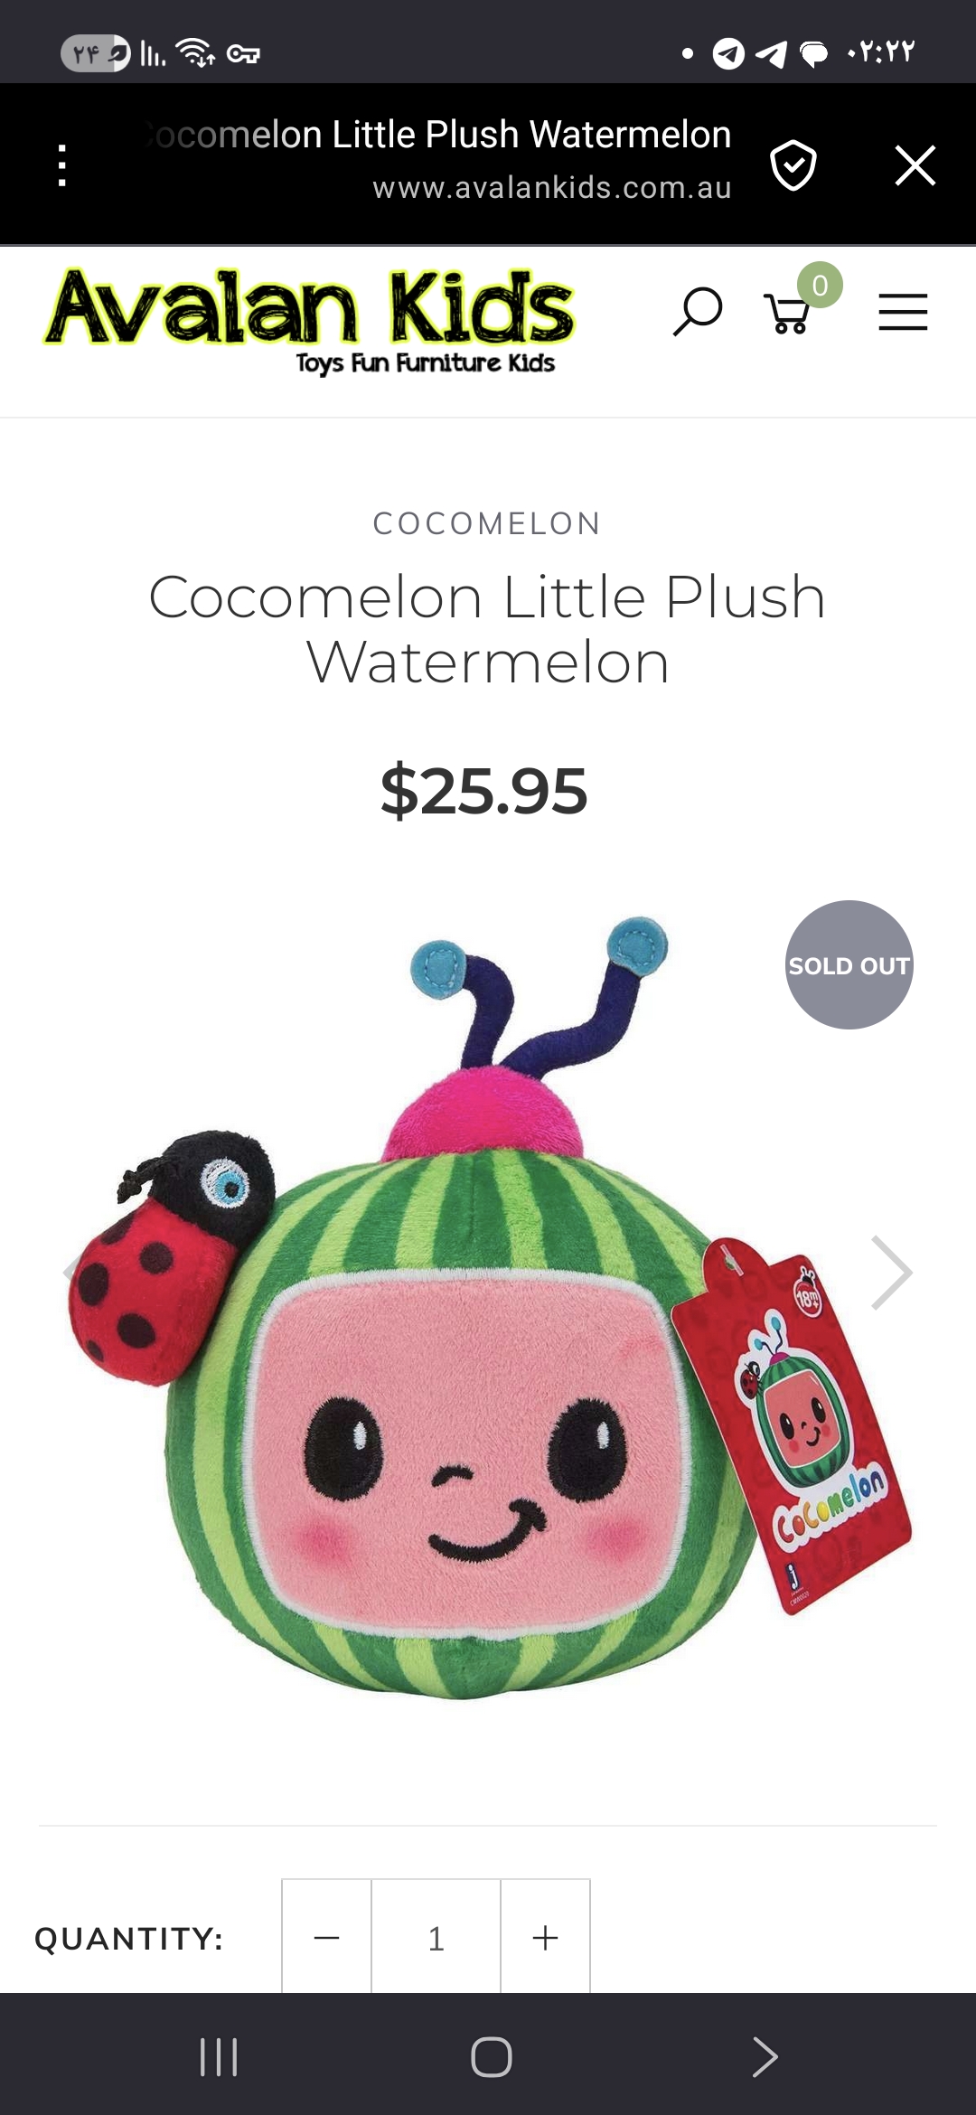Show next product image with right chevron

click(891, 1273)
